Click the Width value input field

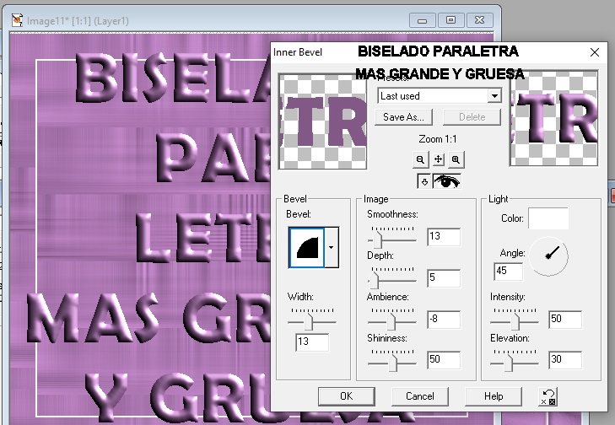[311, 342]
